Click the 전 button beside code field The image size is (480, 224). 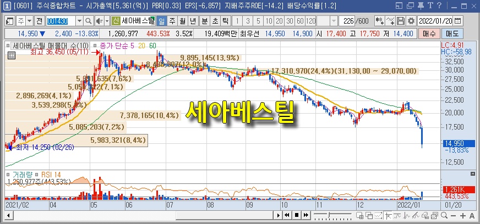coord(40,21)
